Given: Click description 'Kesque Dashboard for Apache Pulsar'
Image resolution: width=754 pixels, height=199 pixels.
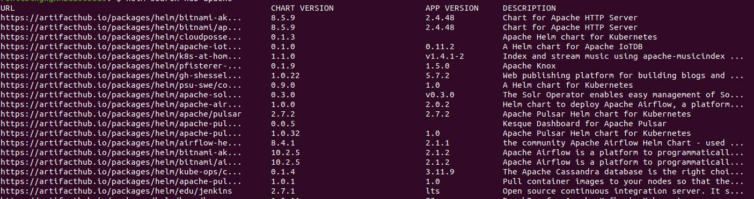Looking at the screenshot, I should (x=585, y=124).
